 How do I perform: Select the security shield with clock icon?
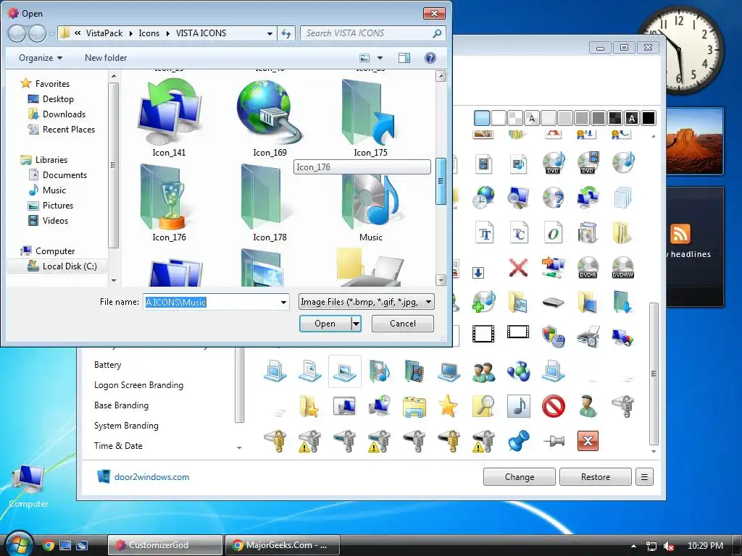[553, 337]
